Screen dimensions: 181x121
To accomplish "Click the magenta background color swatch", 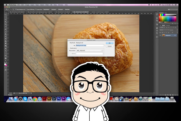I will click(x=6, y=65).
